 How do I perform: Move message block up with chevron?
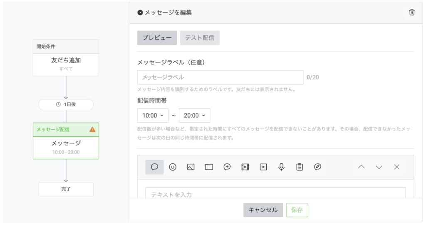point(361,167)
